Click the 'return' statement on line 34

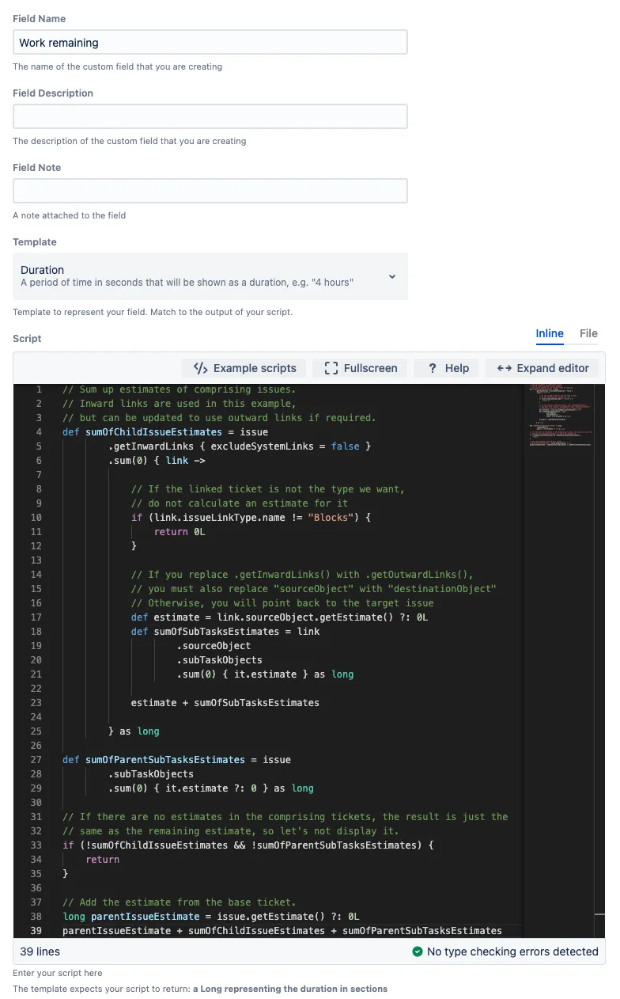(103, 860)
